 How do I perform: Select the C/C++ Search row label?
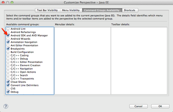(x=19, y=75)
